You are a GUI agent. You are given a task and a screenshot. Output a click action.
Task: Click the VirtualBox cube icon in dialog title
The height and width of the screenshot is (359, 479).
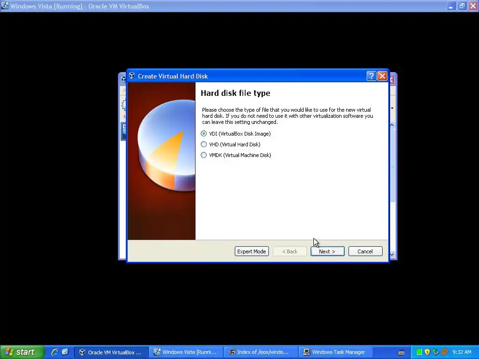click(132, 76)
